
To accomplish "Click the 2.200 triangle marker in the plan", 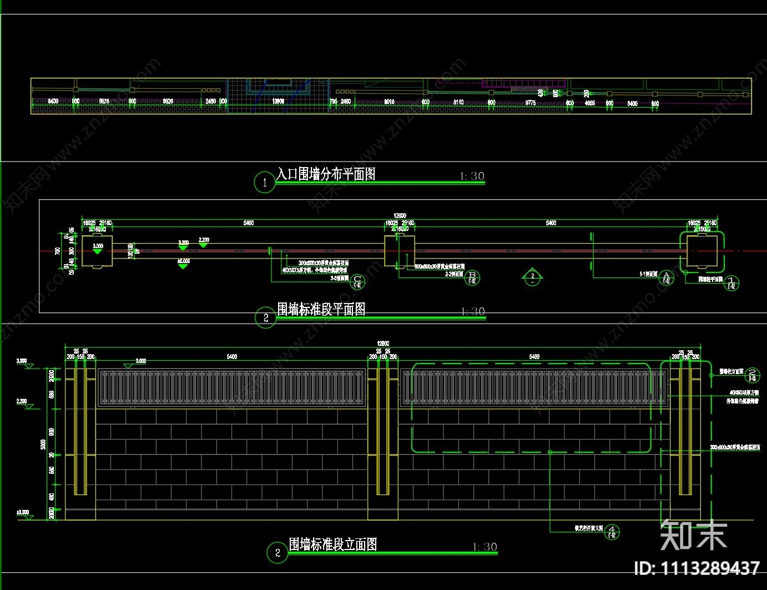I will point(204,243).
